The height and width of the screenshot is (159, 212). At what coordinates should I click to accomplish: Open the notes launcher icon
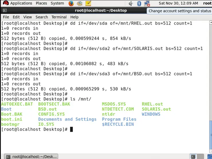[x=88, y=3]
